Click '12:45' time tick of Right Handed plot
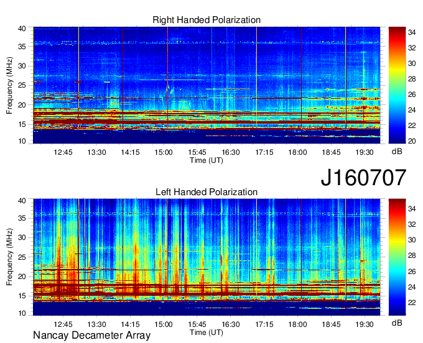 point(63,152)
